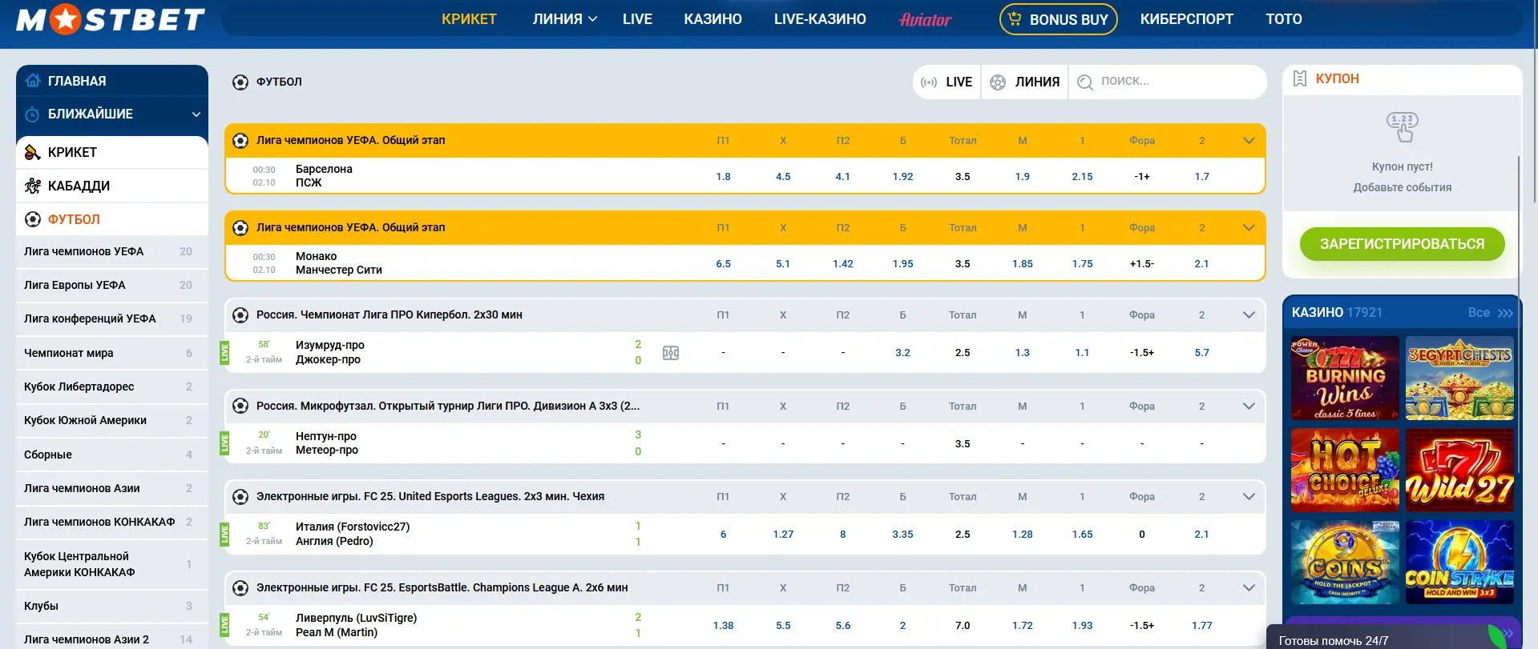Open the Burning Wins casino game thumbnail
The width and height of the screenshot is (1538, 649).
(1345, 379)
